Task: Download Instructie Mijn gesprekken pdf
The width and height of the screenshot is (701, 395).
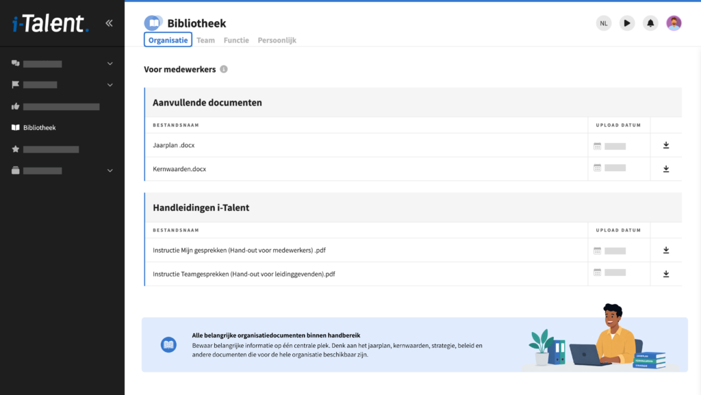Action: pos(666,251)
